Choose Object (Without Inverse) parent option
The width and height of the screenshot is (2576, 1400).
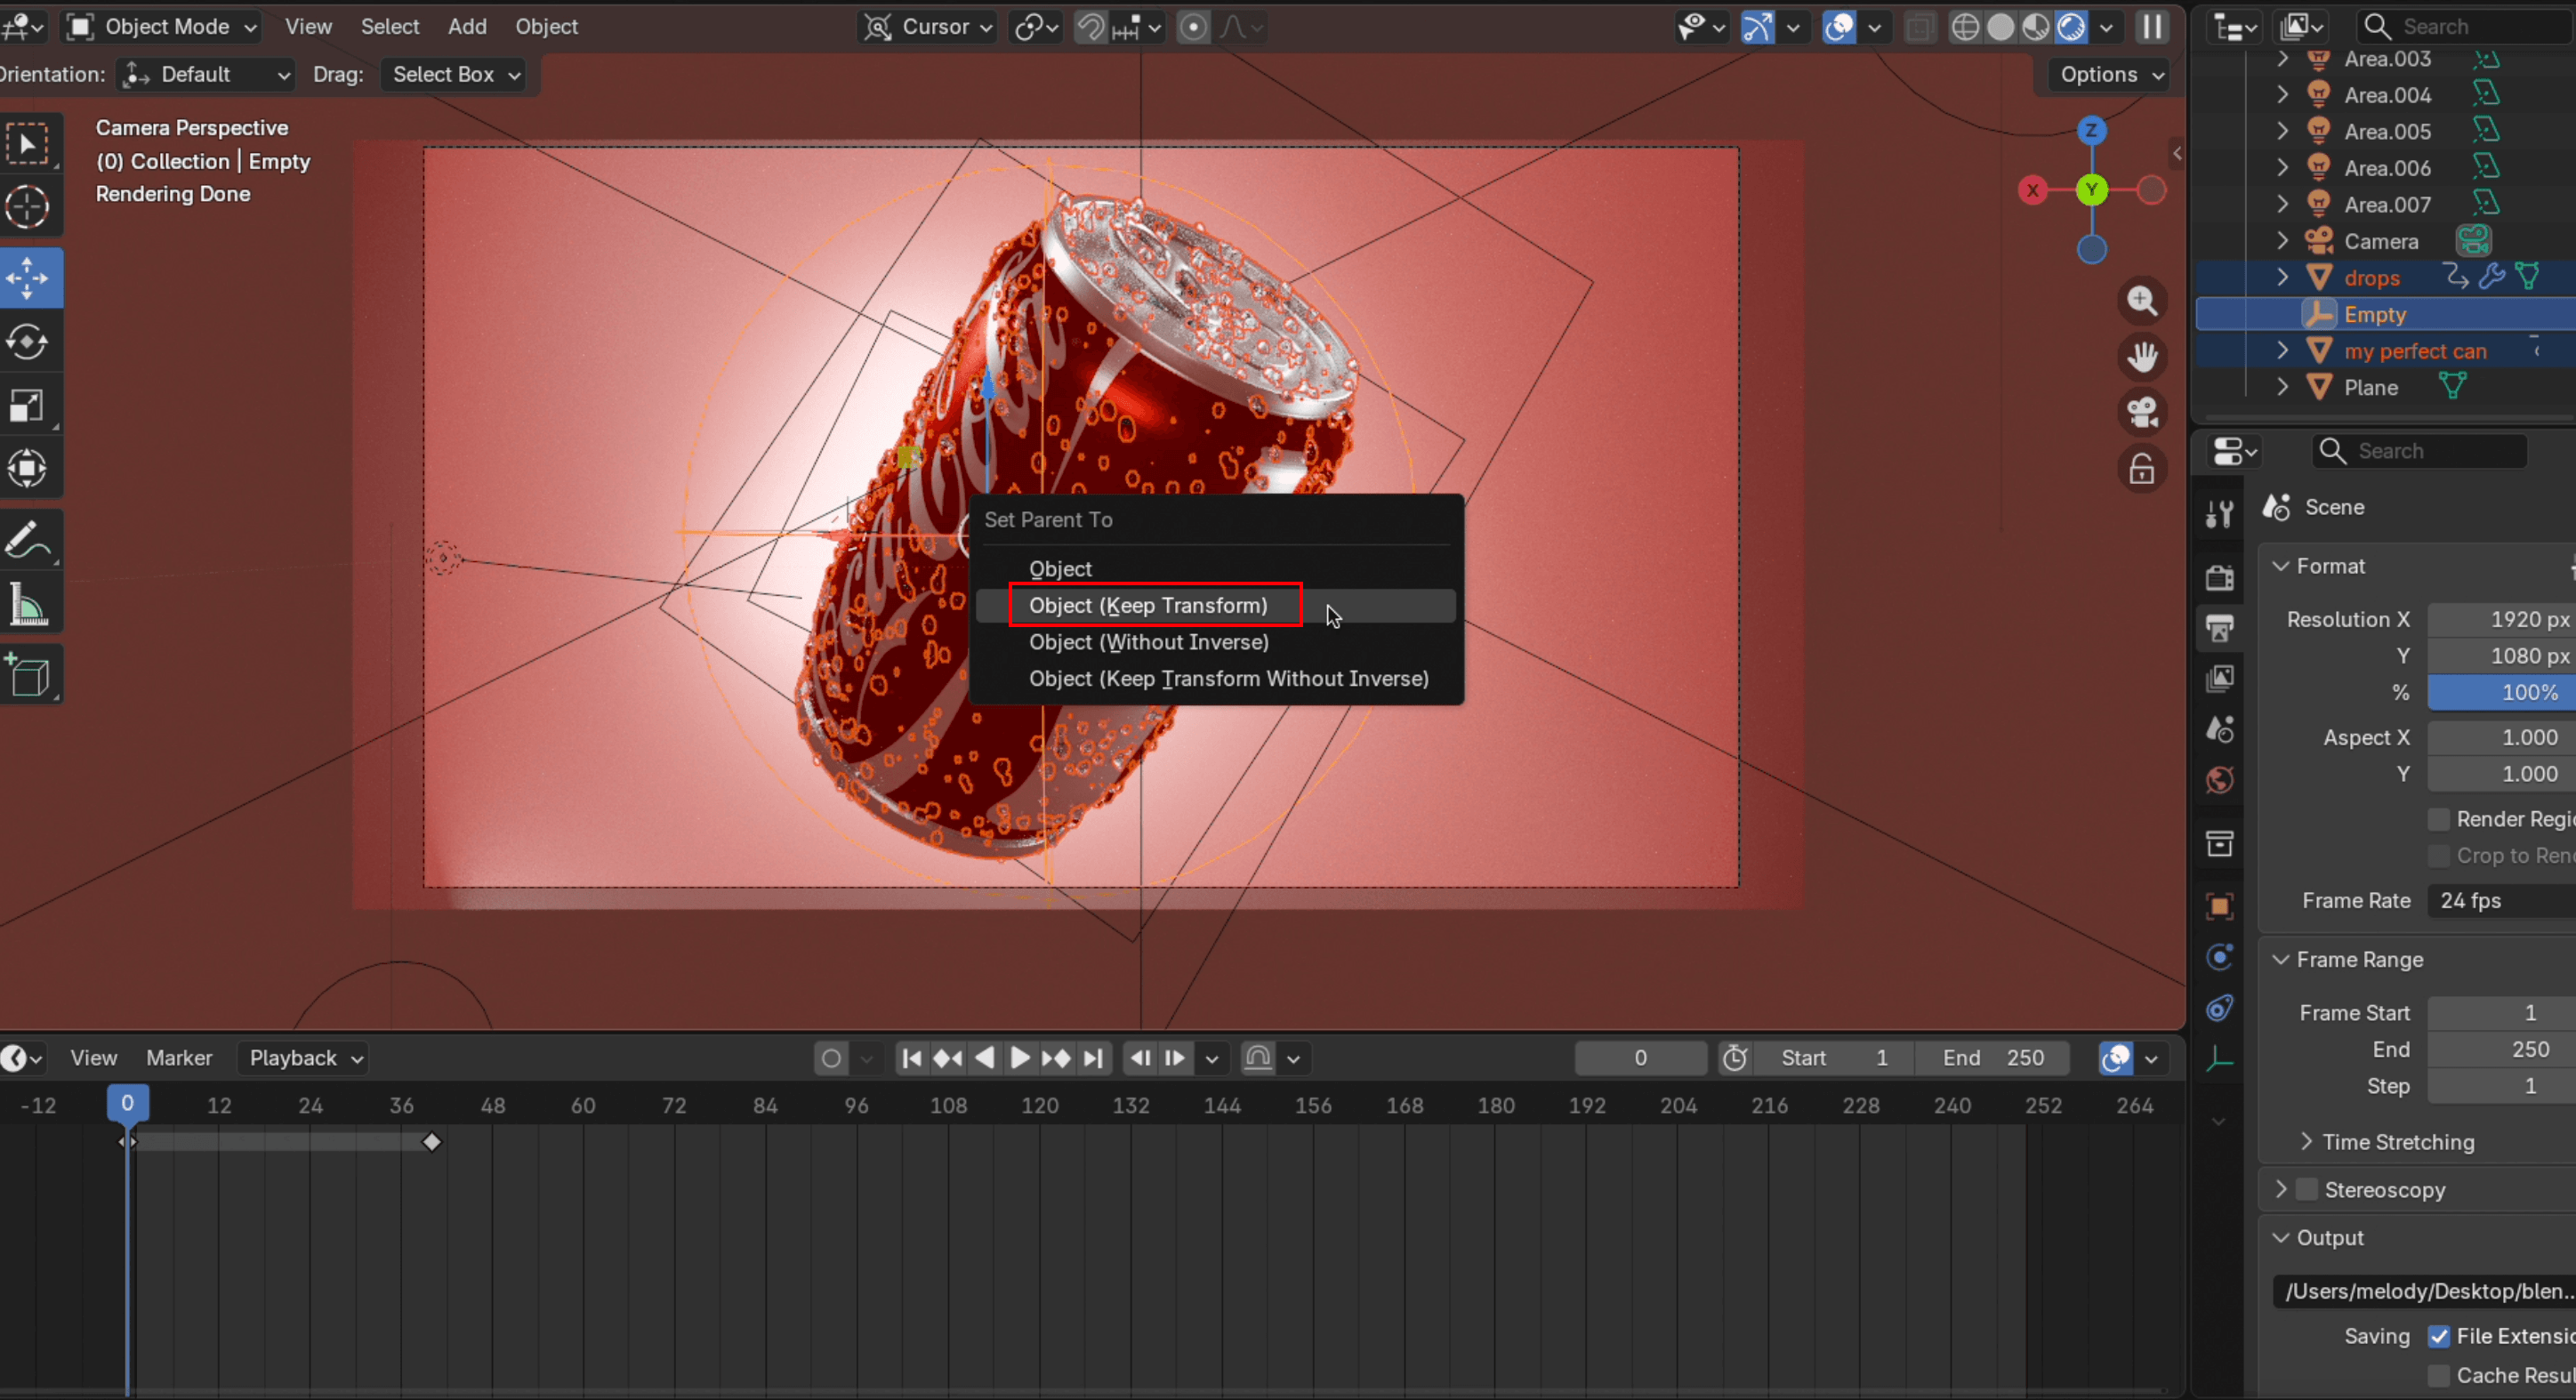click(1215, 642)
